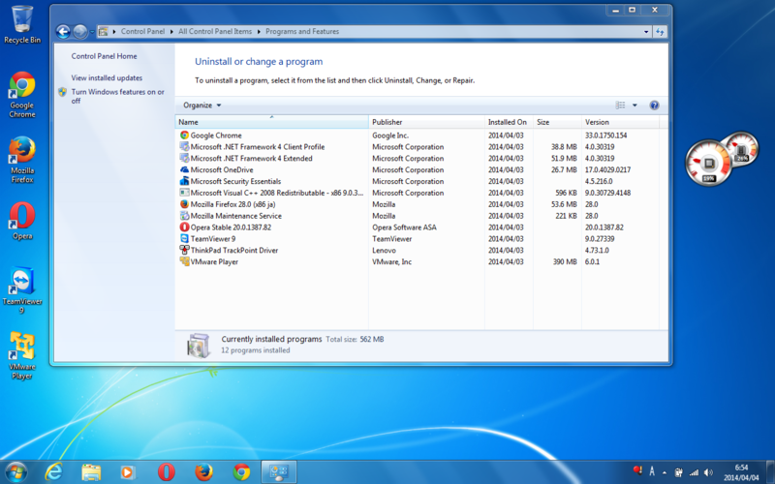Viewport: 775px width, 484px height.
Task: Select the VMware Player icon in list
Action: click(184, 261)
